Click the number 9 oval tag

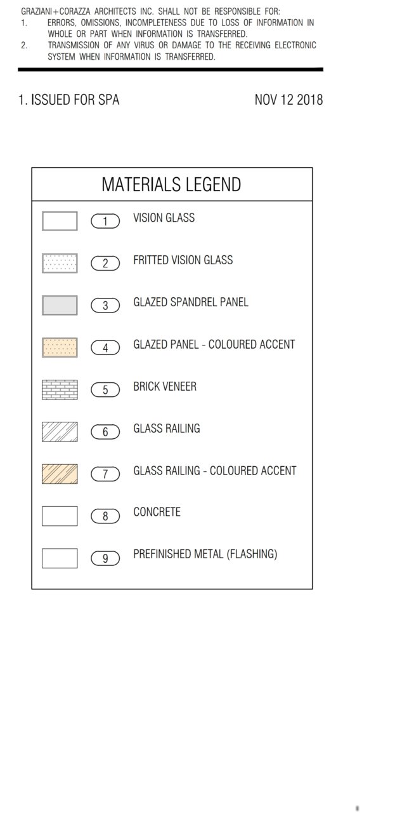(x=105, y=559)
